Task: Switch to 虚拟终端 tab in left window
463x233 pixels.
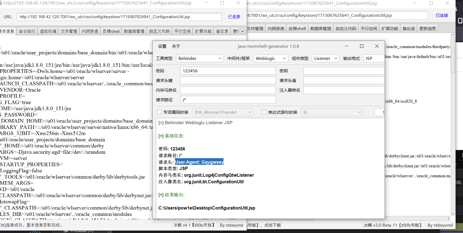Action: [48, 31]
